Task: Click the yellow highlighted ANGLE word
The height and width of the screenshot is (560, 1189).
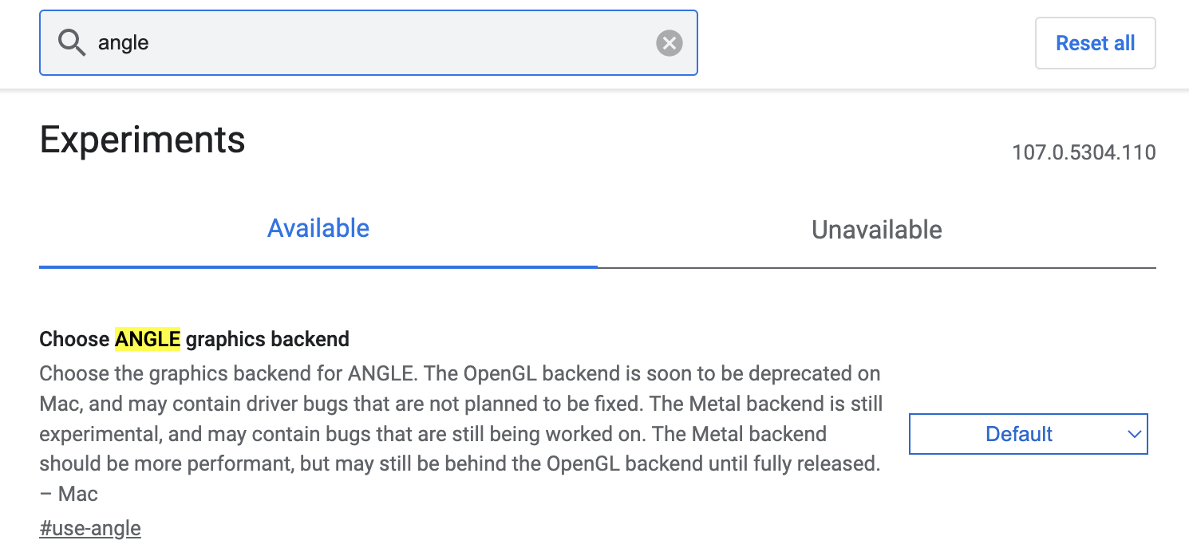Action: [148, 339]
